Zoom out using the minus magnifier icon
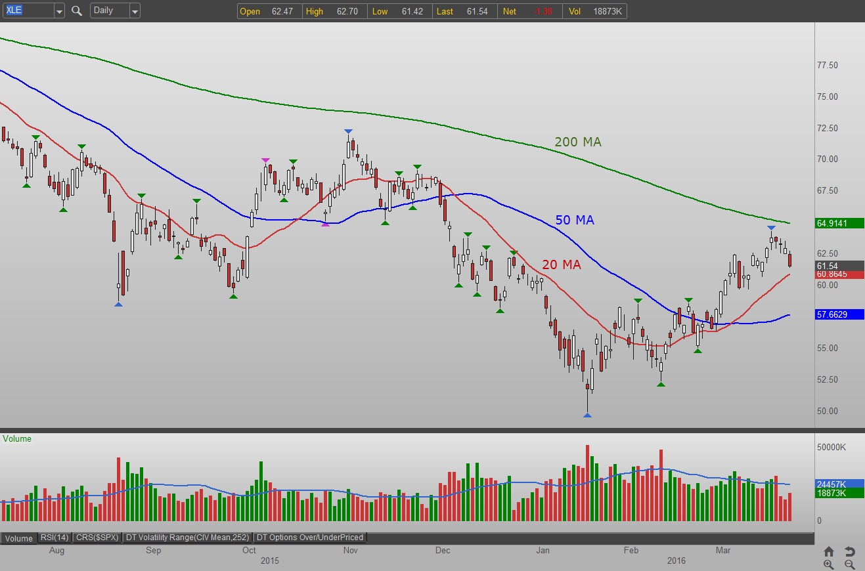865x571 pixels. pos(849,564)
